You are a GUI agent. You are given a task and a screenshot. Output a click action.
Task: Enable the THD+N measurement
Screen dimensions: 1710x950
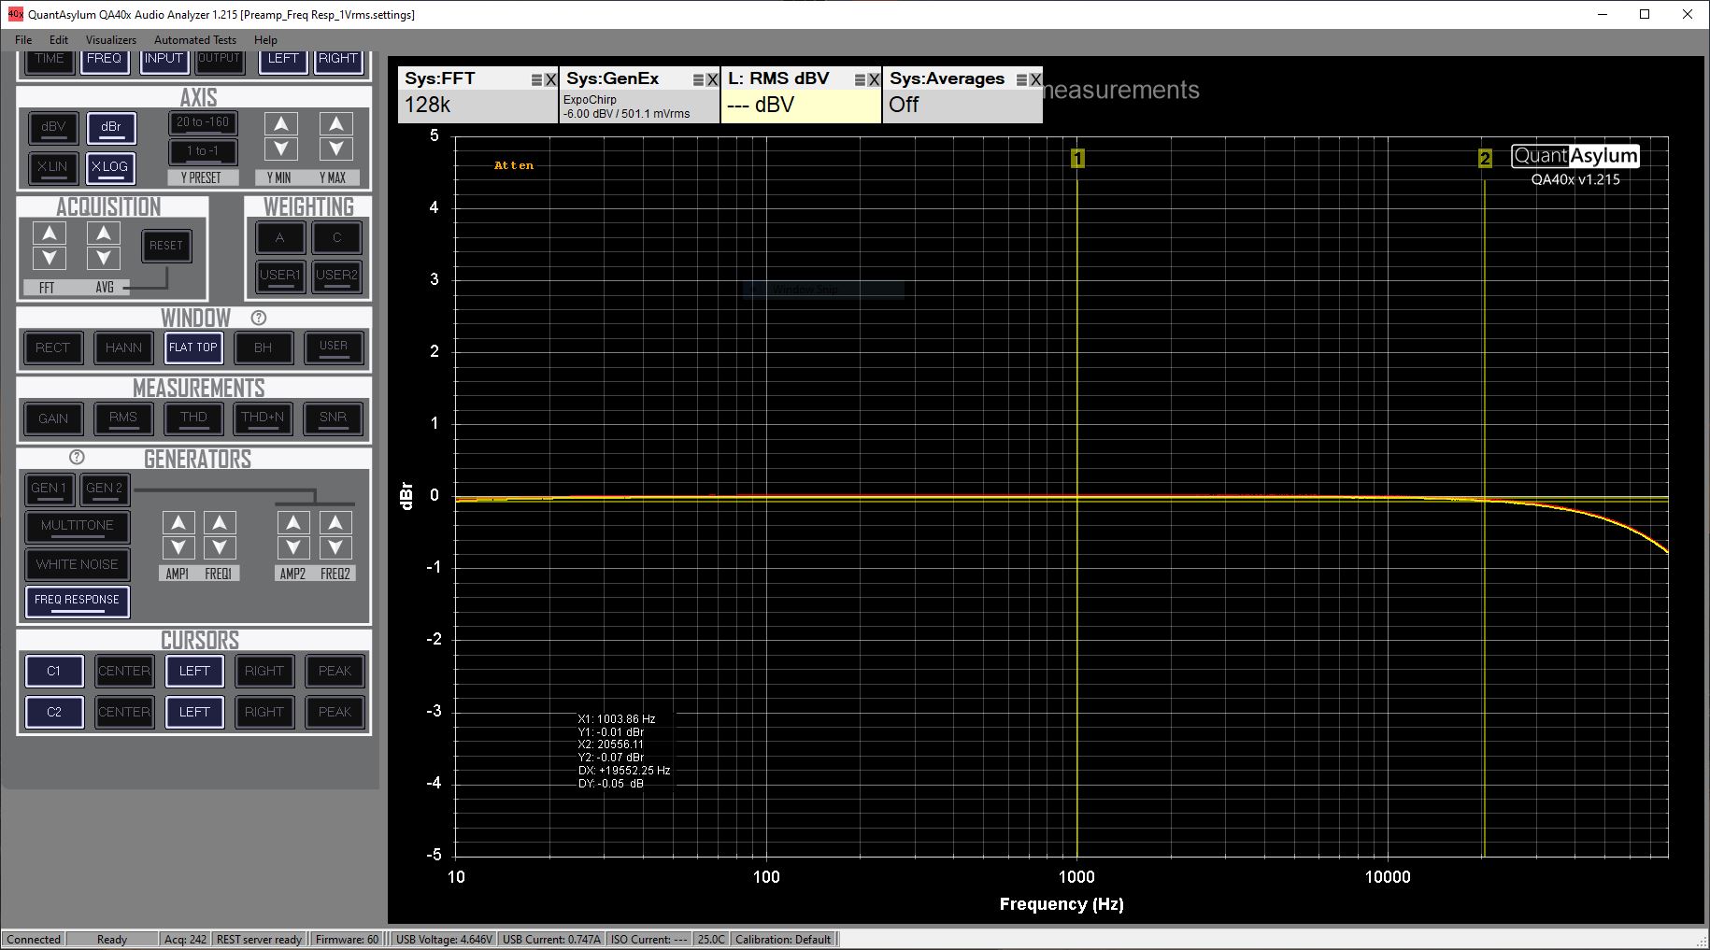coord(263,418)
